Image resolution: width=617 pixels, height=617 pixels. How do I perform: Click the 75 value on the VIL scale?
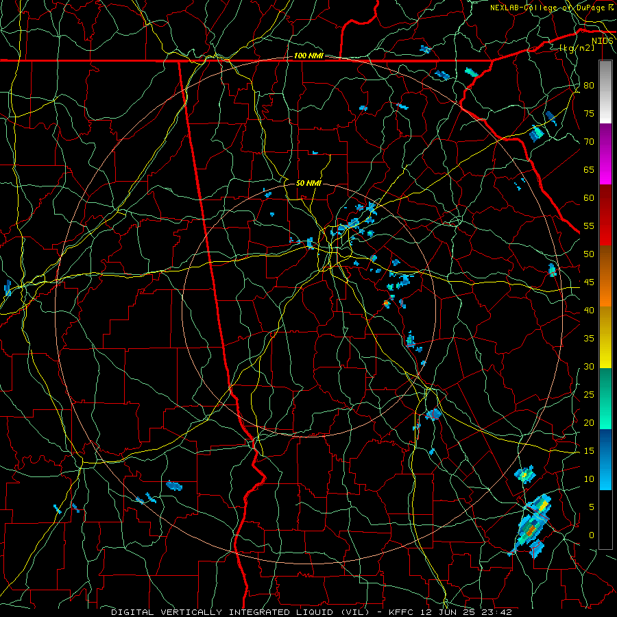coord(589,114)
